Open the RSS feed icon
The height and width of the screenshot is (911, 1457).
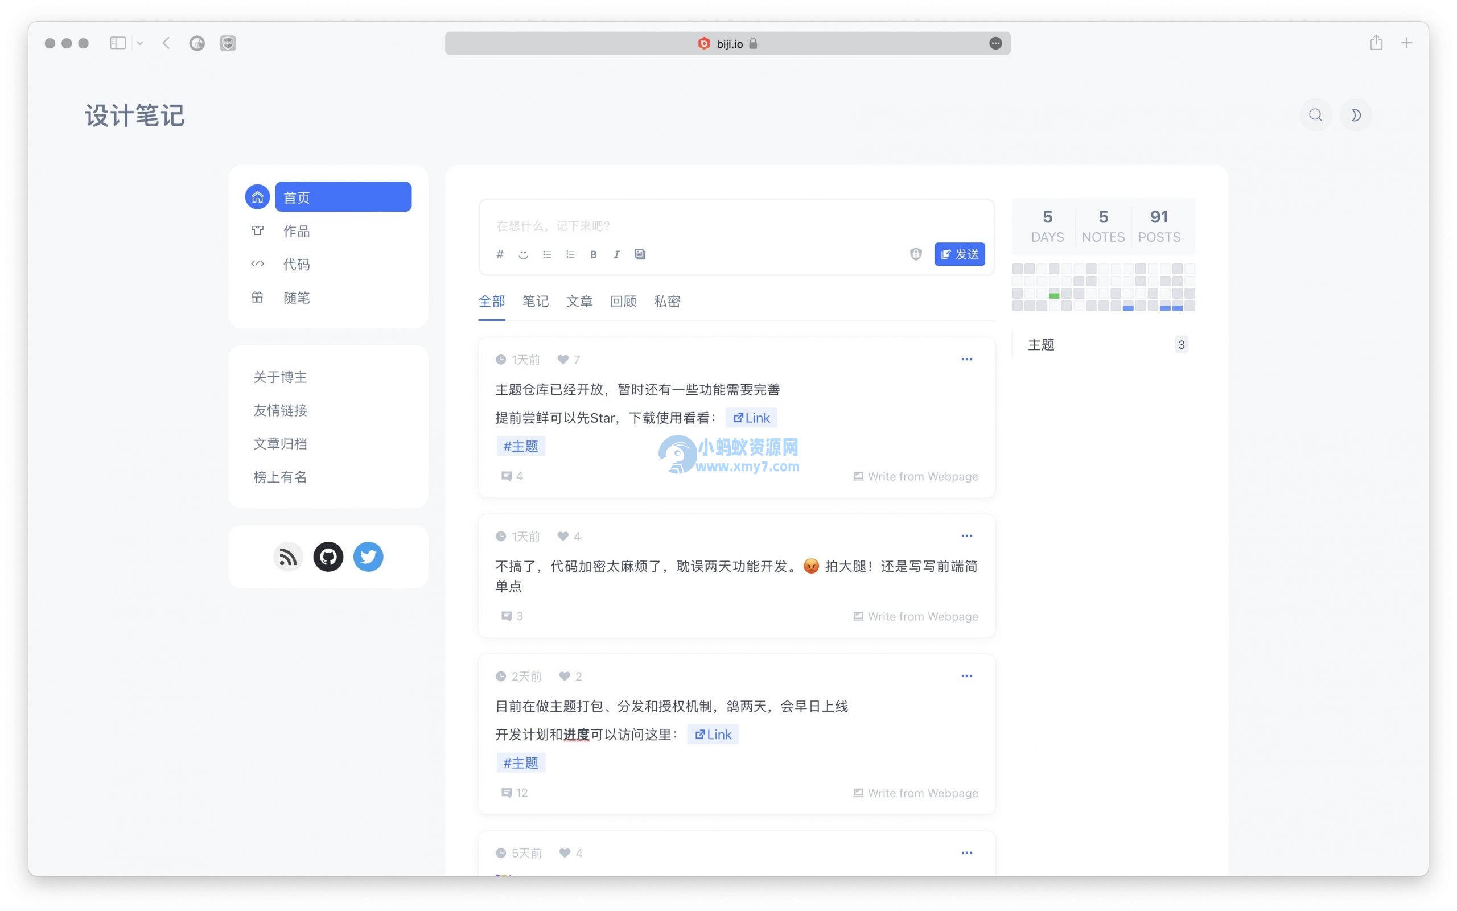pos(288,557)
